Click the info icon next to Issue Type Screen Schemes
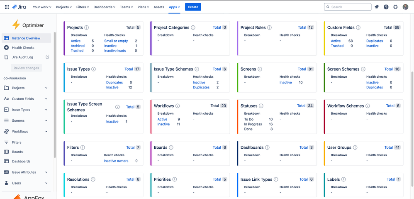414x199 pixels. pyautogui.click(x=117, y=107)
